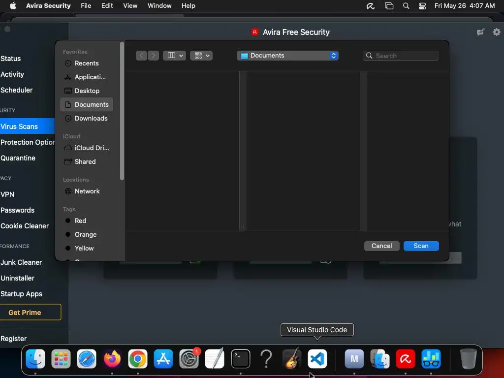Open Startup Apps in Avira sidebar
The image size is (504, 378).
(21, 294)
